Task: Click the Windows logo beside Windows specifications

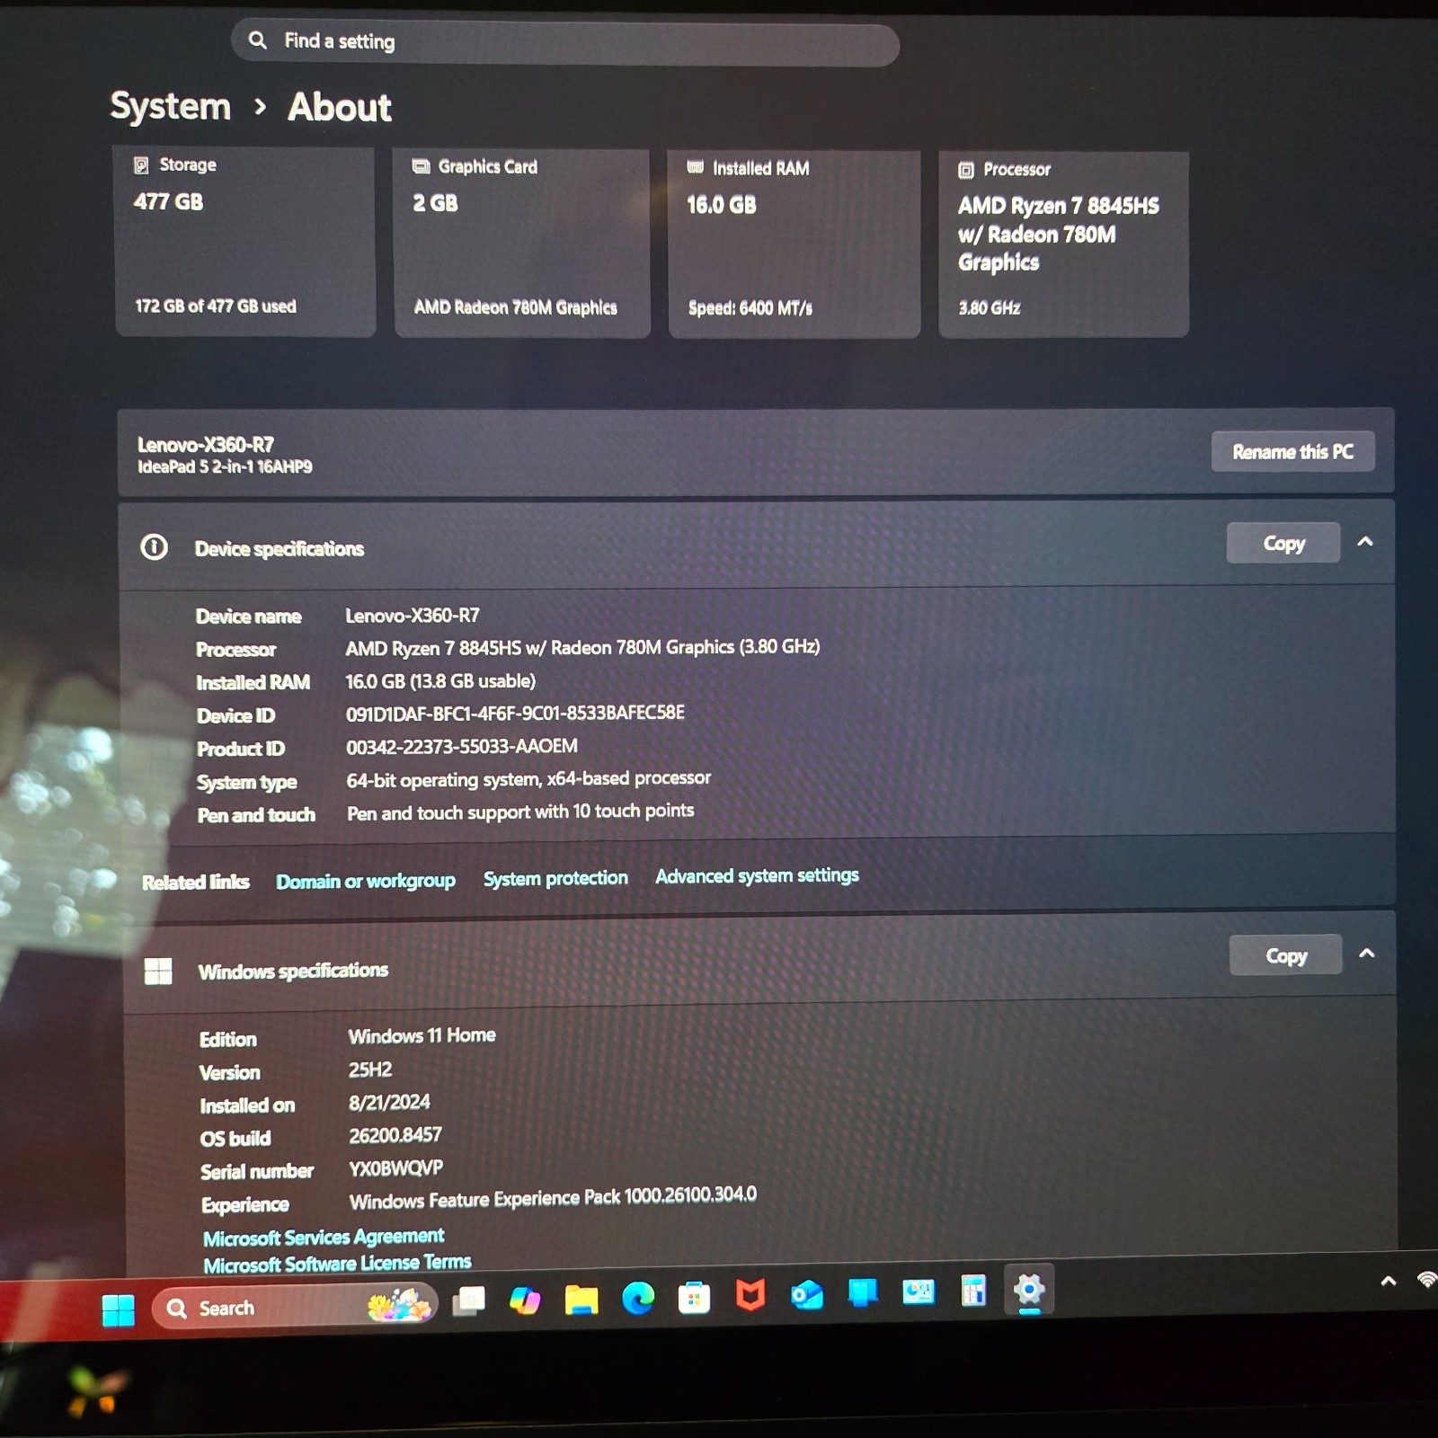Action: (158, 971)
